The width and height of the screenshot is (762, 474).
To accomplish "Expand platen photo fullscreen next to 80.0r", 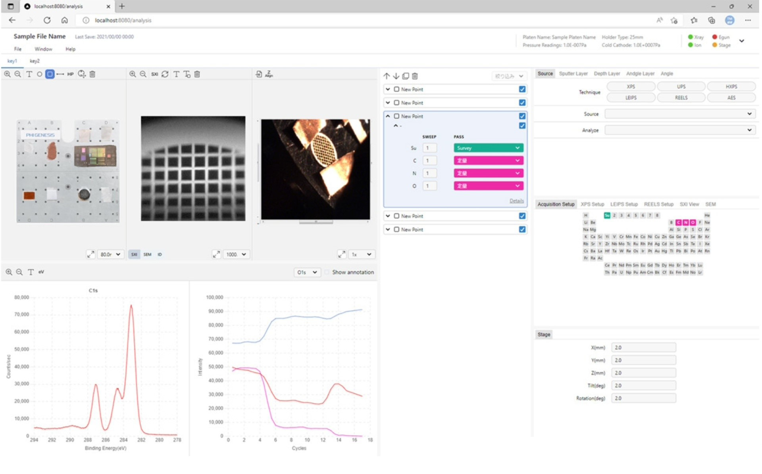I will [90, 254].
